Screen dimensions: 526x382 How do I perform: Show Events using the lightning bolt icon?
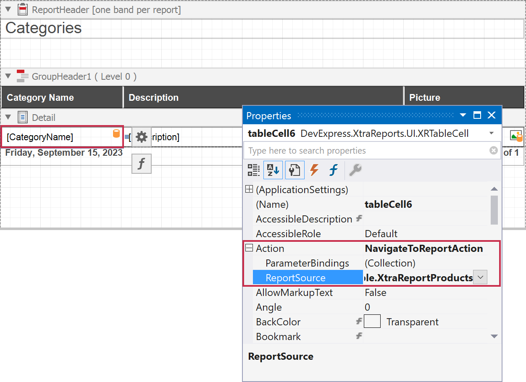(314, 170)
